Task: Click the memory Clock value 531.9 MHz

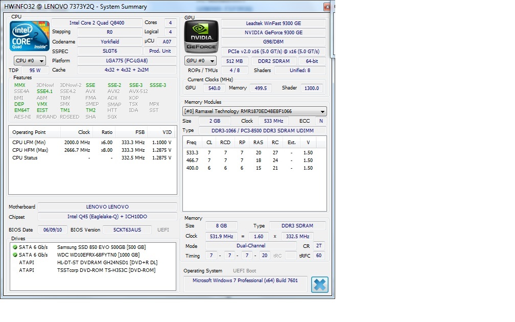Action: point(221,236)
